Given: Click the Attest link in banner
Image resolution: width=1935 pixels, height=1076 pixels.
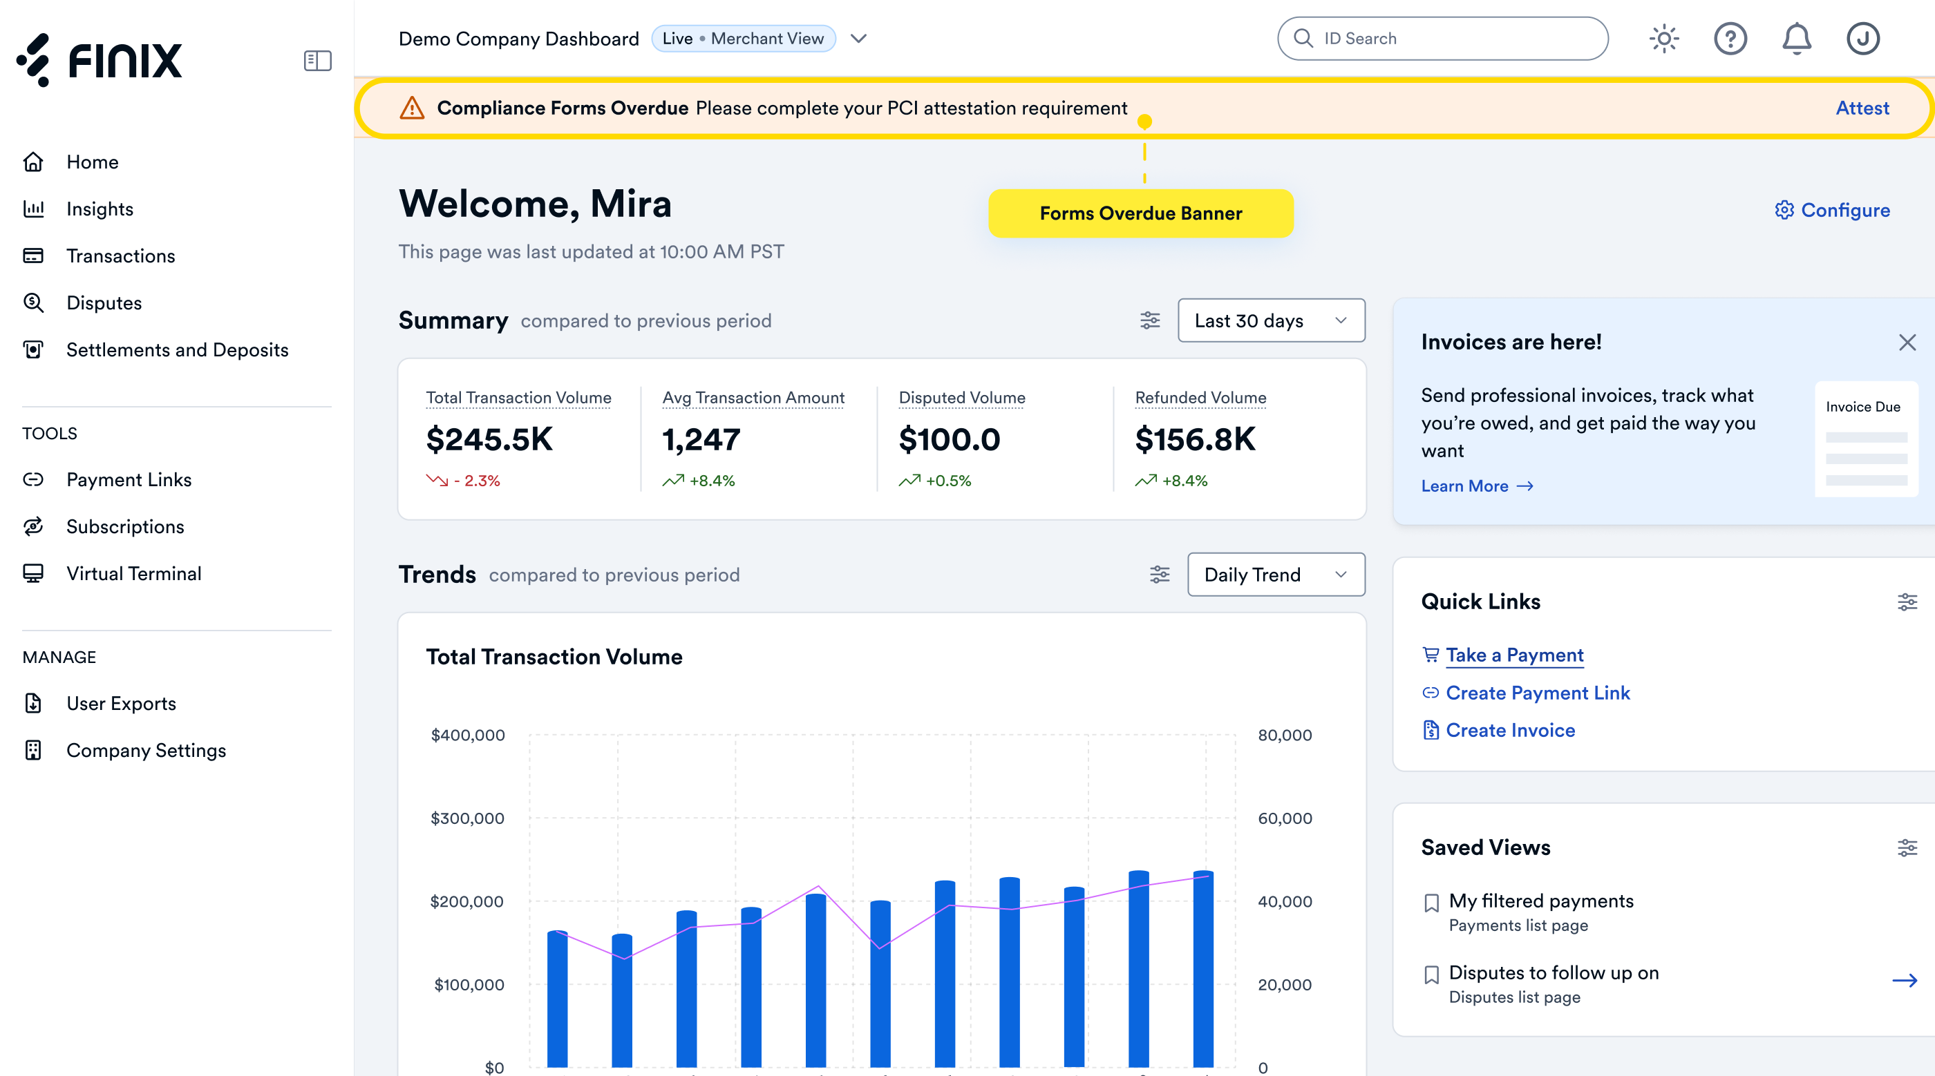Looking at the screenshot, I should (1861, 108).
